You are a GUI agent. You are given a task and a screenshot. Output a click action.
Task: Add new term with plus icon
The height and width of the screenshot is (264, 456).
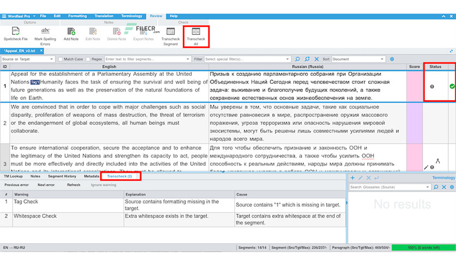coord(352,178)
